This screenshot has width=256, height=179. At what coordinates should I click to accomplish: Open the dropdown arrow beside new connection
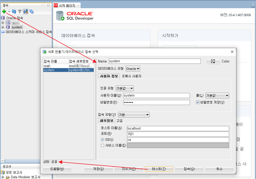9,12
